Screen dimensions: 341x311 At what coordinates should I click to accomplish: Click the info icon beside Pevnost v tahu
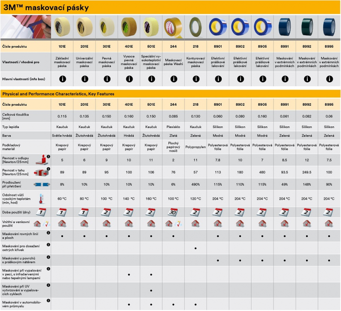[x=49, y=169]
